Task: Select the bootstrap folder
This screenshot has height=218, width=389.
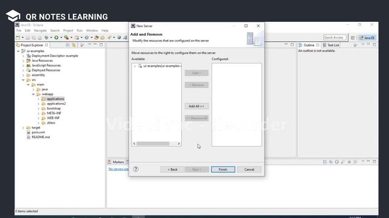Action: (x=54, y=108)
